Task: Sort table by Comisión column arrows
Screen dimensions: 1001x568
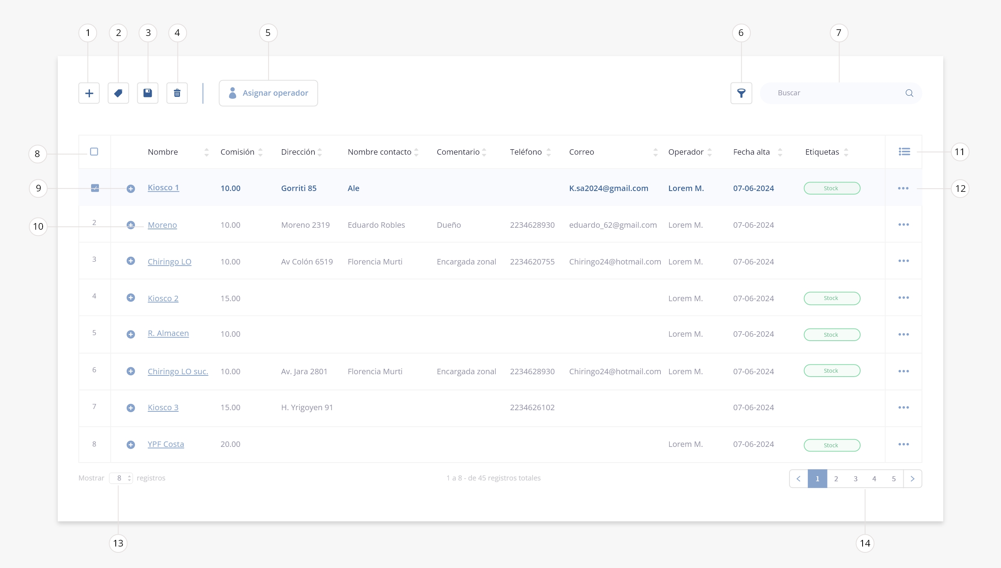Action: coord(260,152)
